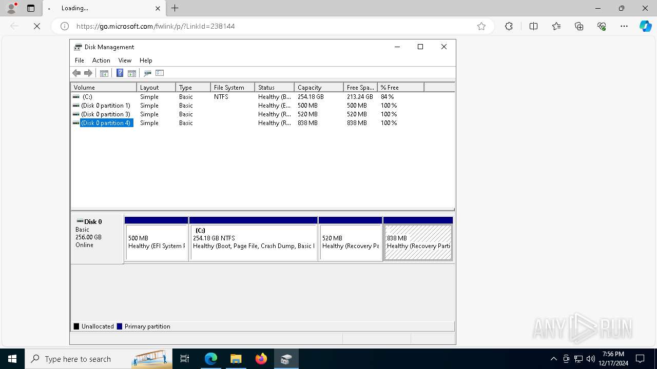Click the Rescan Disks toolbar icon
The image size is (657, 369).
point(147,73)
